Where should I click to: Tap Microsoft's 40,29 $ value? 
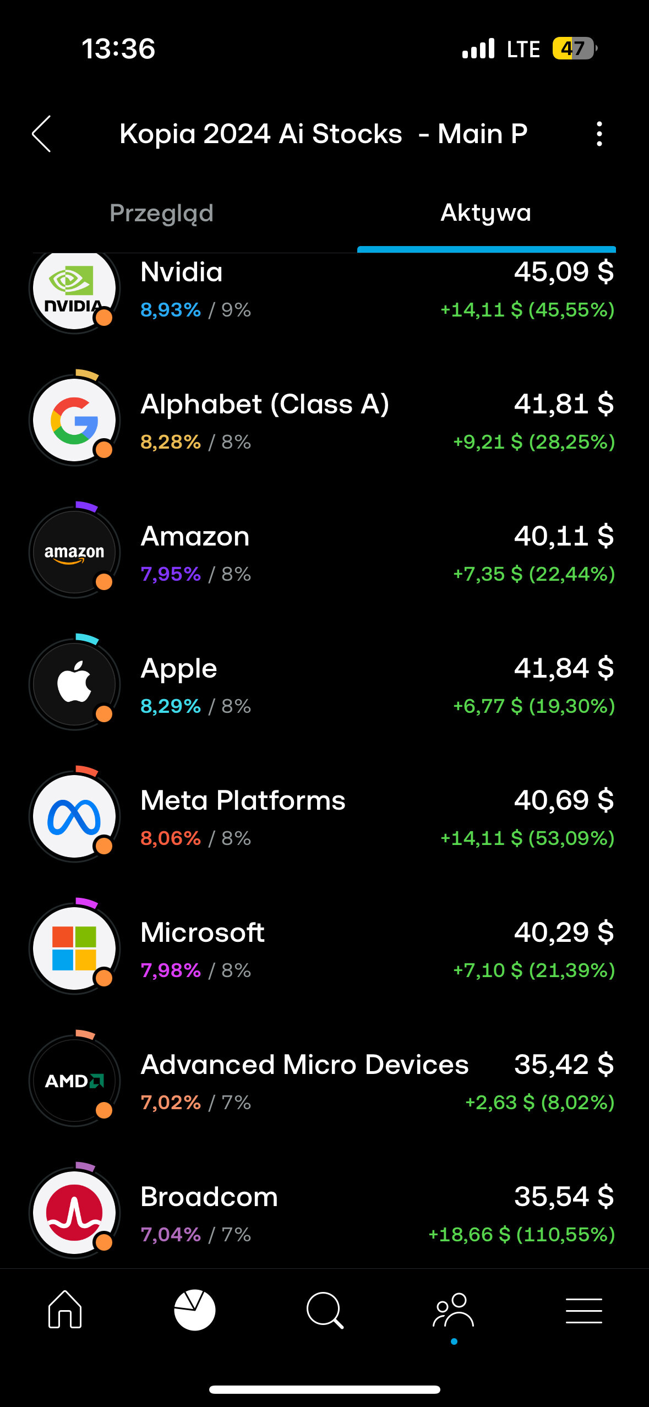click(x=563, y=932)
